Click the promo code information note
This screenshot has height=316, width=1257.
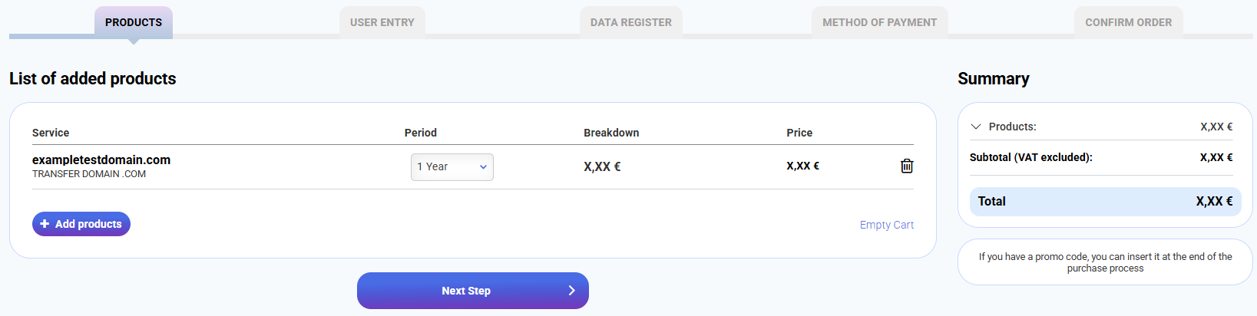pyautogui.click(x=1105, y=262)
